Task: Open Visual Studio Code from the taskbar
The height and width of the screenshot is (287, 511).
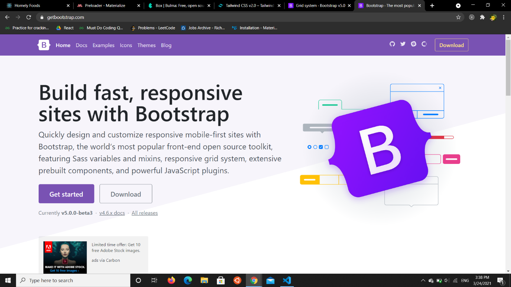Action: tap(287, 280)
